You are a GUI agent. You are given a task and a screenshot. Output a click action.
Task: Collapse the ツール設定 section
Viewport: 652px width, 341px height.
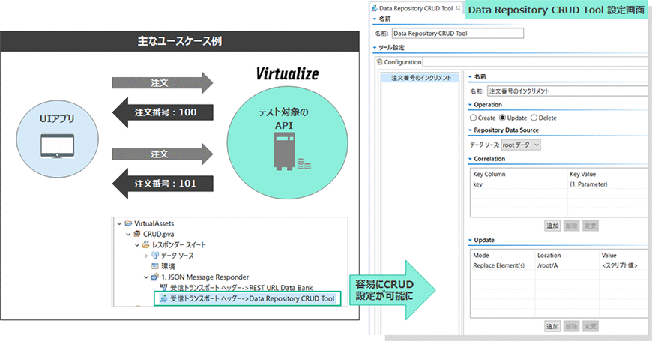pos(375,47)
